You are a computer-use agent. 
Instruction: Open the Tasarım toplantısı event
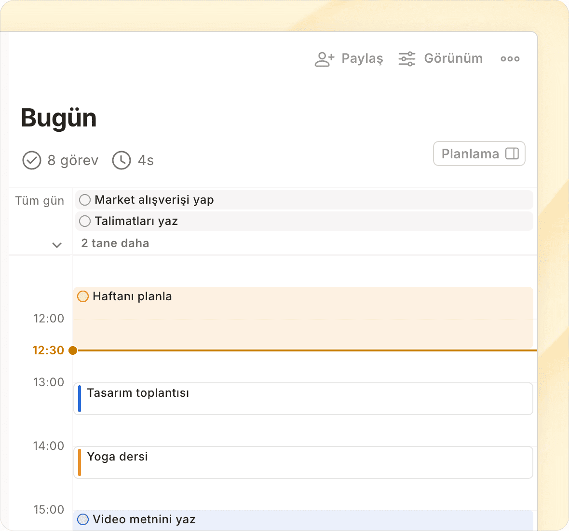click(304, 399)
